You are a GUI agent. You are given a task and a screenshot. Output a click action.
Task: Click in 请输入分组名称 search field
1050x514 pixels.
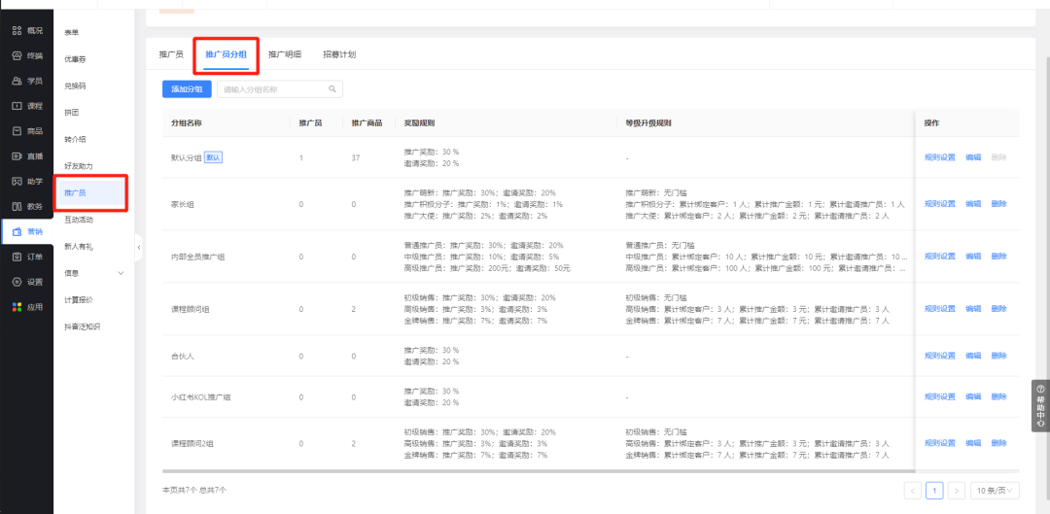click(x=272, y=89)
